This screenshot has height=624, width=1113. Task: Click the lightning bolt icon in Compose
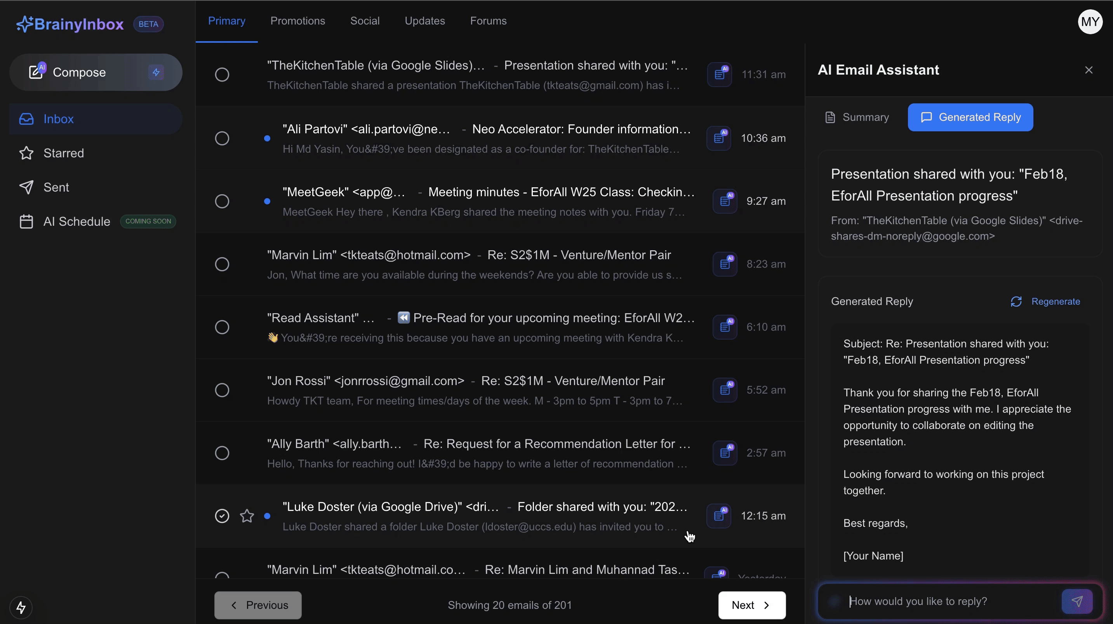[x=156, y=72]
